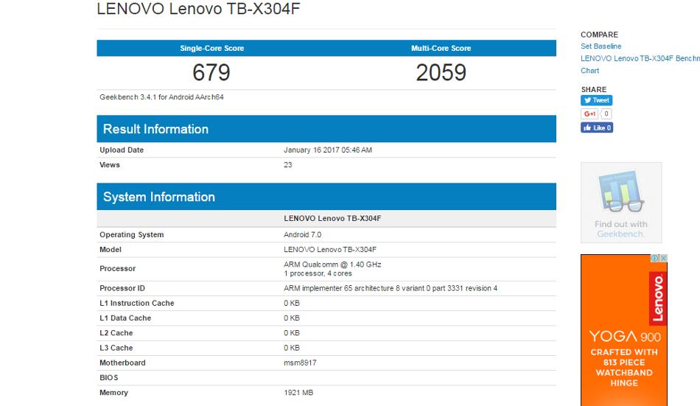
Task: Click the ad info icon
Action: coord(654,259)
